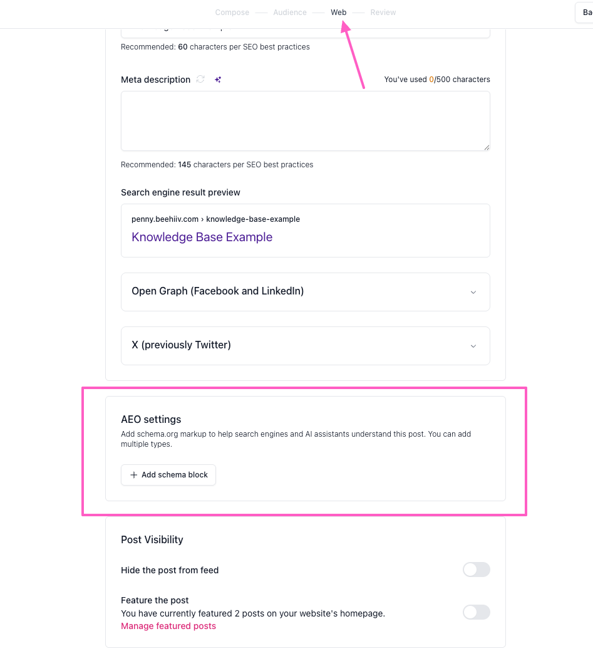The width and height of the screenshot is (593, 661).
Task: Switch to the Audience step
Action: [290, 13]
